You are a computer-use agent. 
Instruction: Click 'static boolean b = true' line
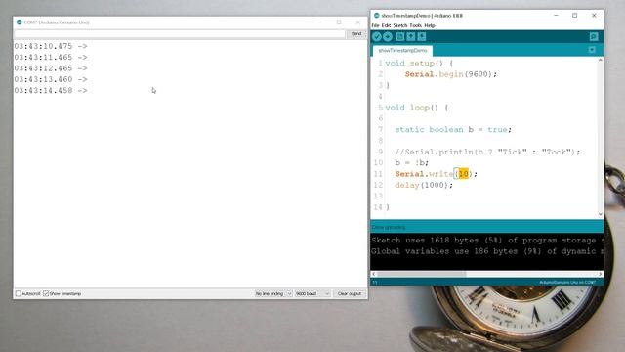453,129
